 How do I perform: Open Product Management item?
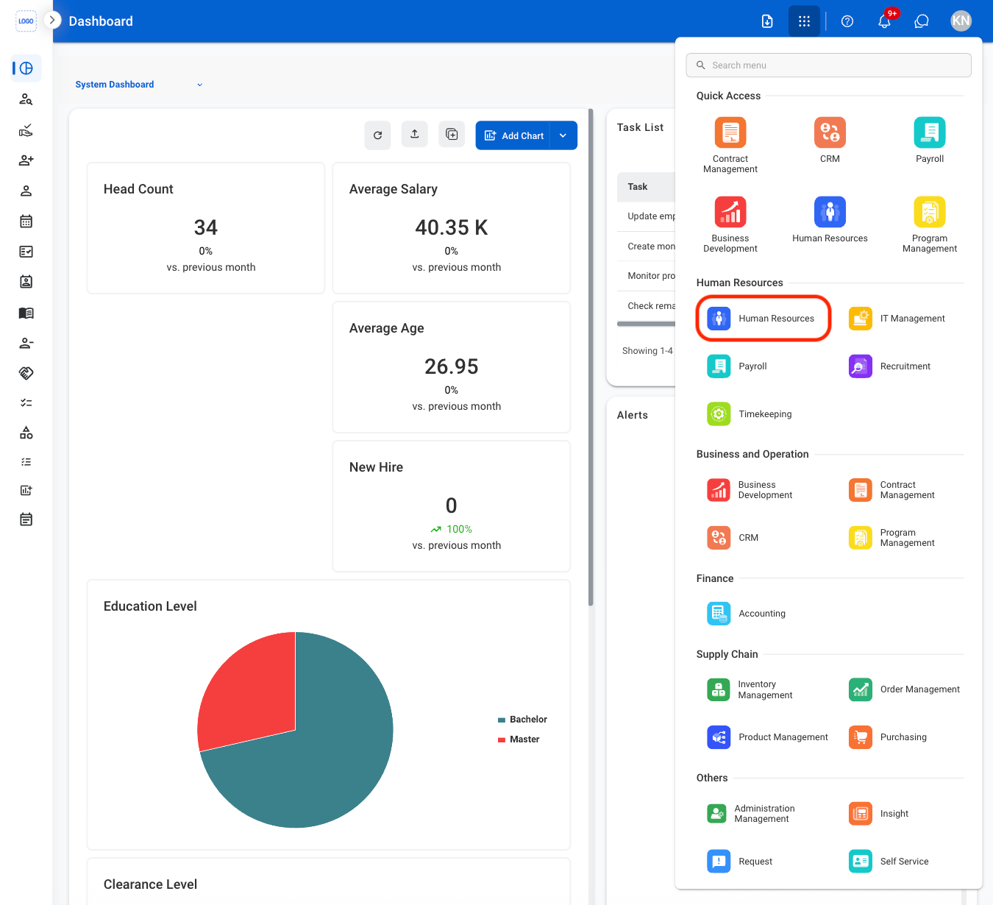coord(768,737)
